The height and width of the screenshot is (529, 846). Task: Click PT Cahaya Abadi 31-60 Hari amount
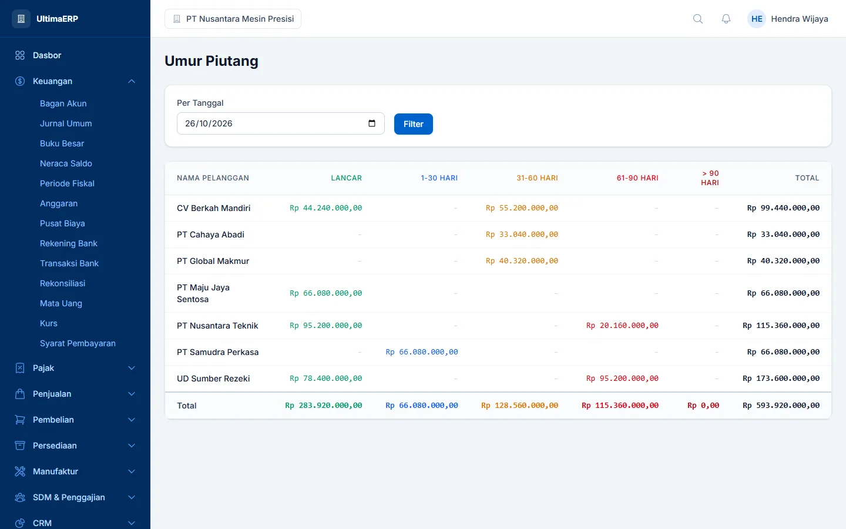tap(522, 235)
